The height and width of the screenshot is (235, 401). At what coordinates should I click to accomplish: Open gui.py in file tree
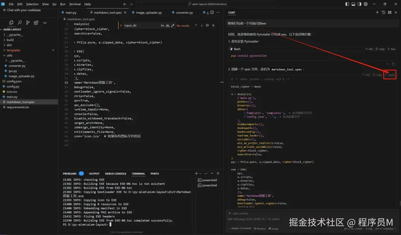tap(13, 71)
